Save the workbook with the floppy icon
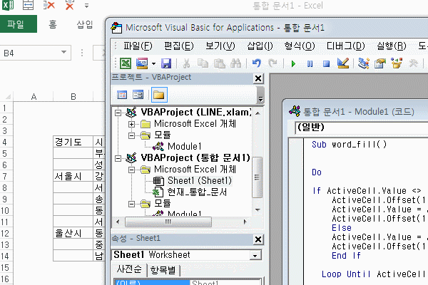Image resolution: width=428 pixels, height=285 pixels. point(166,63)
